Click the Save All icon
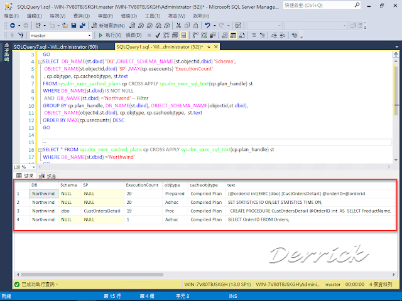The width and height of the screenshot is (402, 301). click(82, 25)
